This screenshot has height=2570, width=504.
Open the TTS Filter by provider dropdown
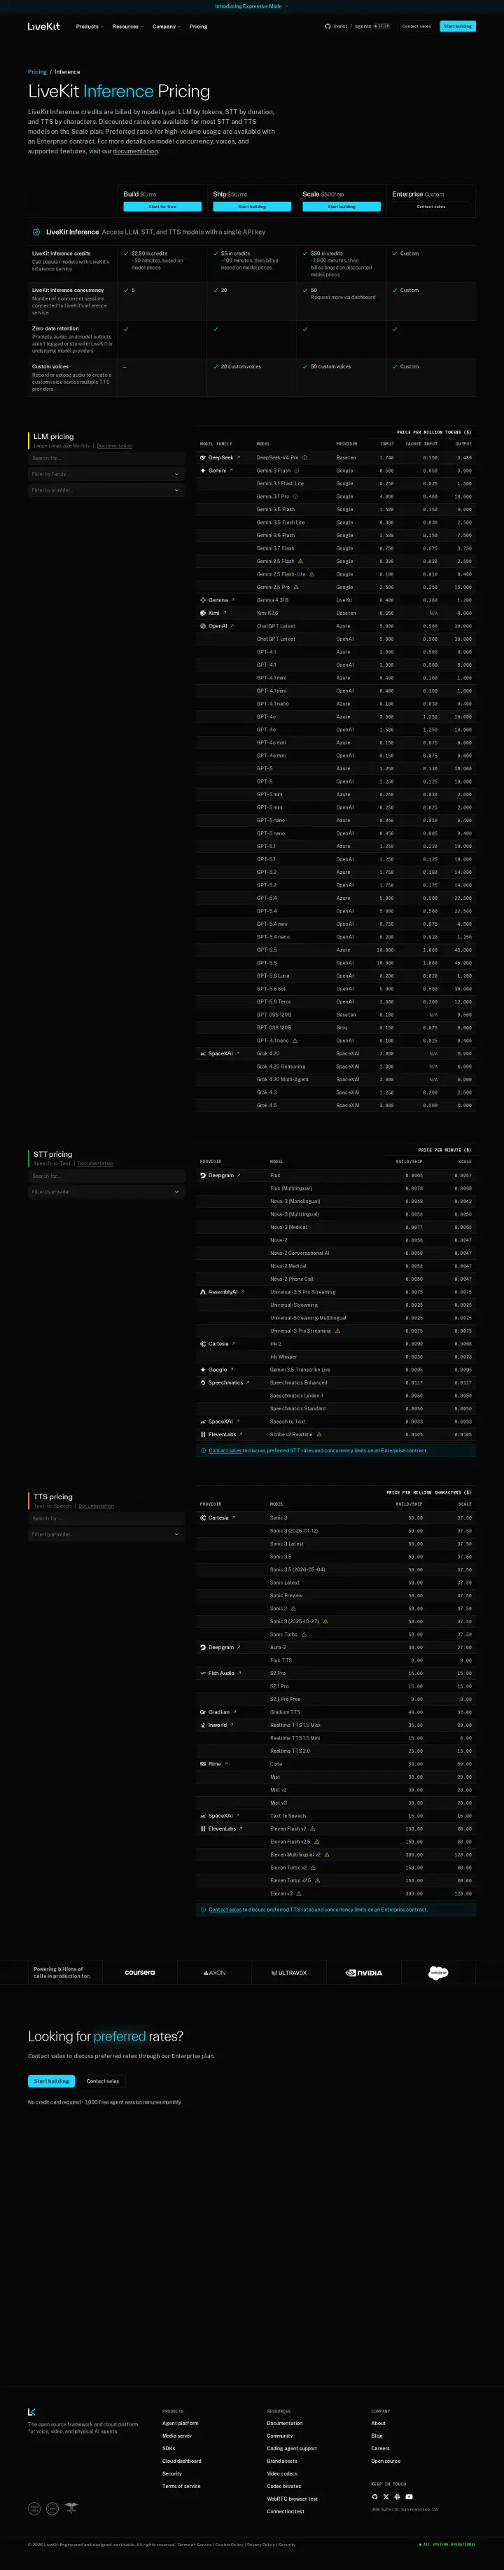106,1534
